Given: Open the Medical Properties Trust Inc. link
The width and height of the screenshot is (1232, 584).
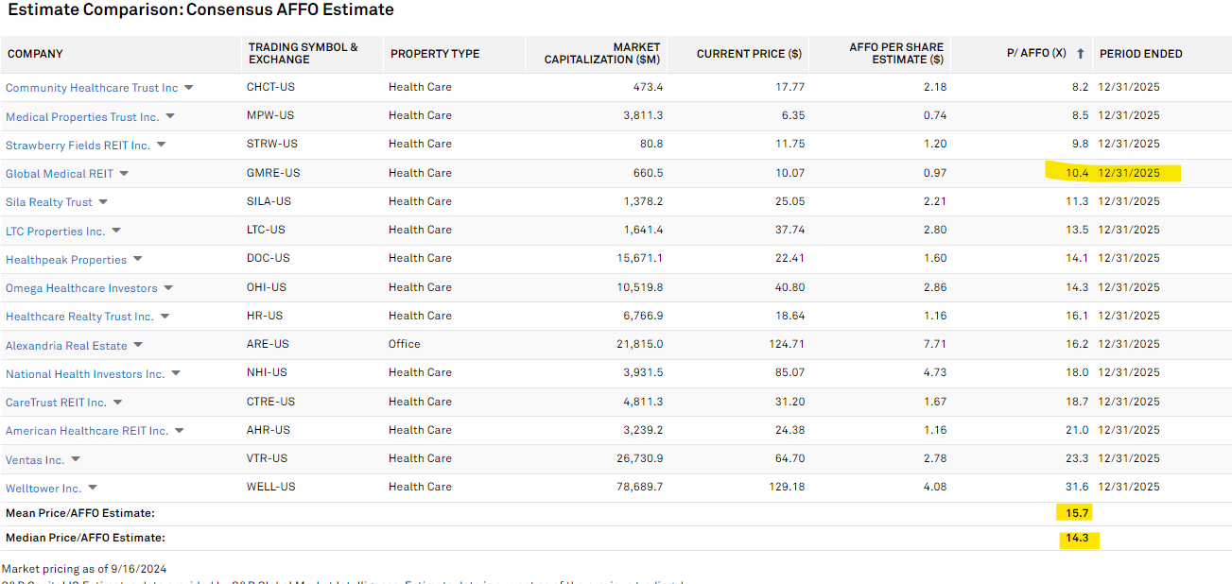Looking at the screenshot, I should [82, 117].
